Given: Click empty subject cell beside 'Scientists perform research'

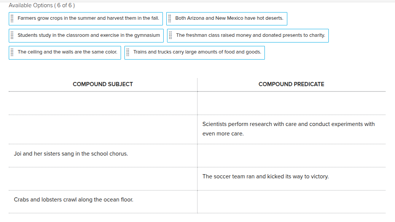Looking at the screenshot, I should pyautogui.click(x=103, y=129).
